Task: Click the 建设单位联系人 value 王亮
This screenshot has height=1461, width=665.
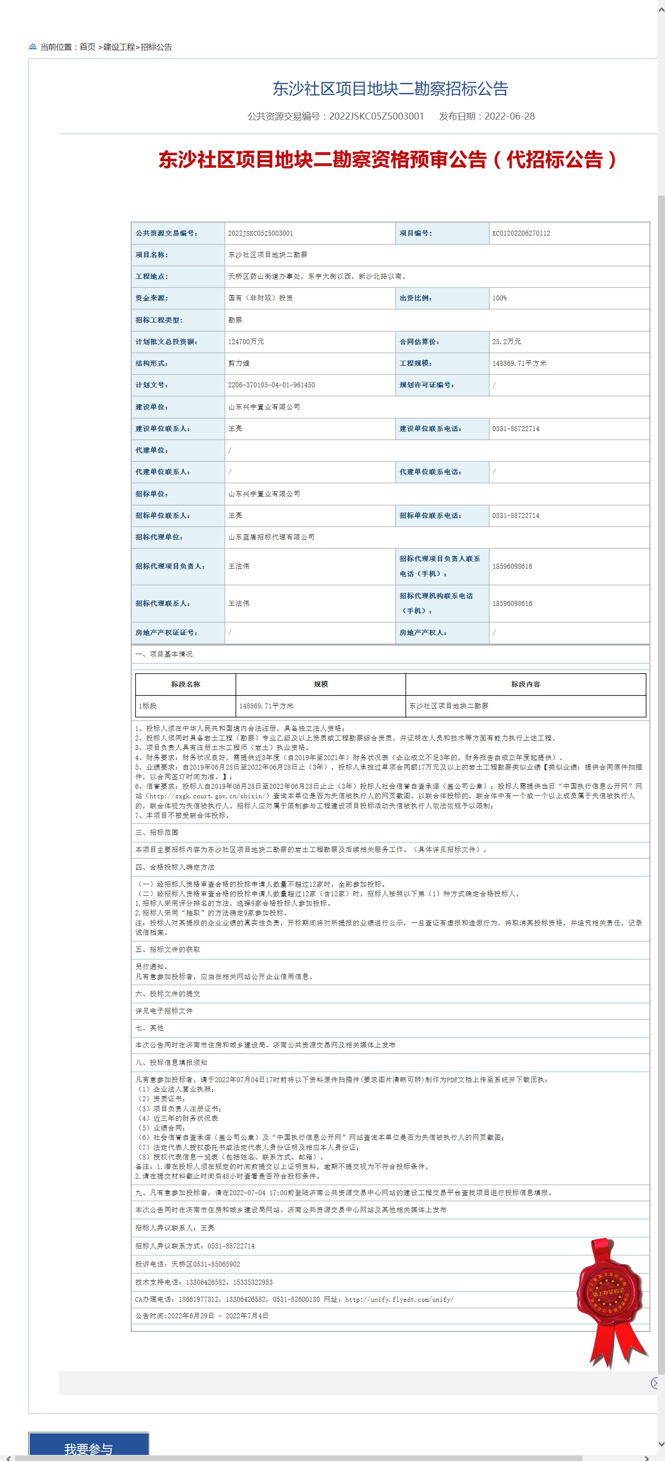Action: [x=235, y=429]
